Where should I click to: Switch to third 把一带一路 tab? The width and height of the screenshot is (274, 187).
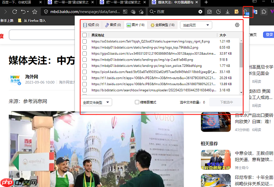(x=123, y=2)
